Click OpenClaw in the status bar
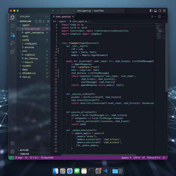The width and height of the screenshot is (176, 176). pos(47,158)
